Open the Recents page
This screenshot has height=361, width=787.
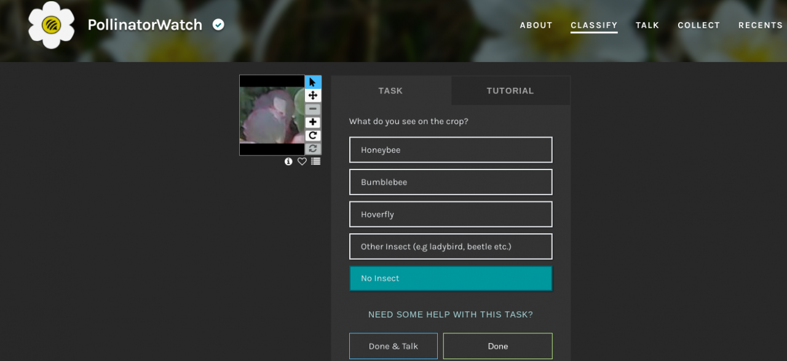(761, 25)
